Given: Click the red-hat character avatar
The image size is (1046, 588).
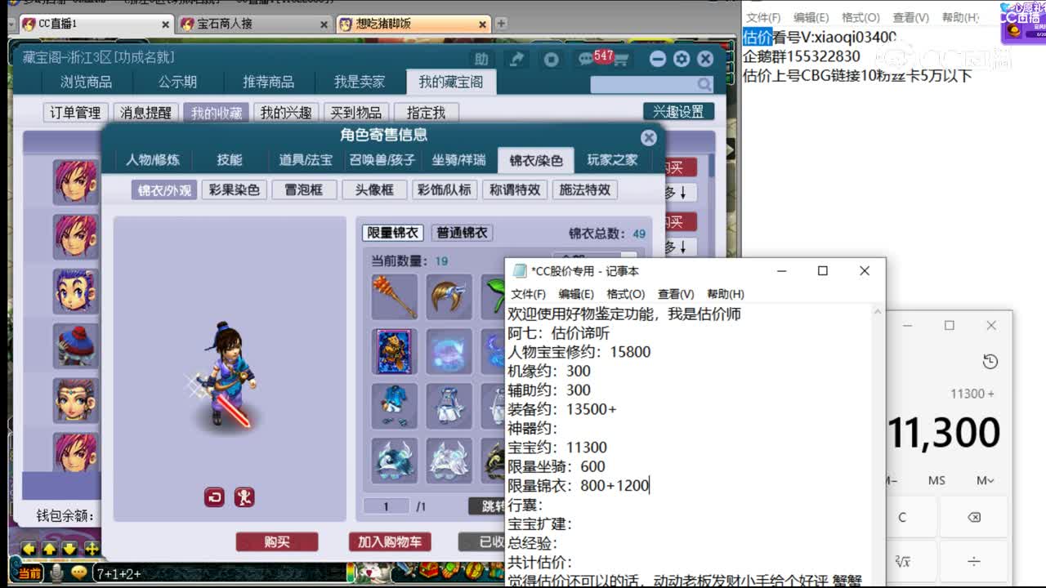Looking at the screenshot, I should pos(75,345).
